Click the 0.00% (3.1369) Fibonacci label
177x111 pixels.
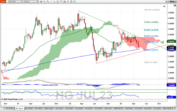coord(151,62)
